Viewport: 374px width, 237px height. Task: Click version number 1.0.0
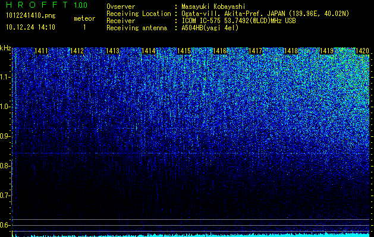click(x=81, y=5)
